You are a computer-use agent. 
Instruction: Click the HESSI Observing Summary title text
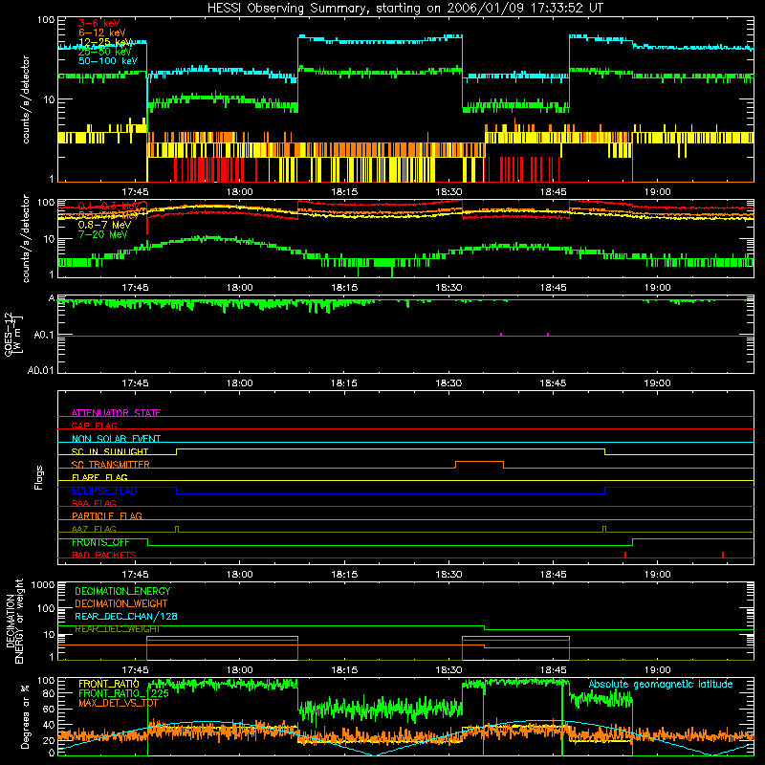(404, 8)
